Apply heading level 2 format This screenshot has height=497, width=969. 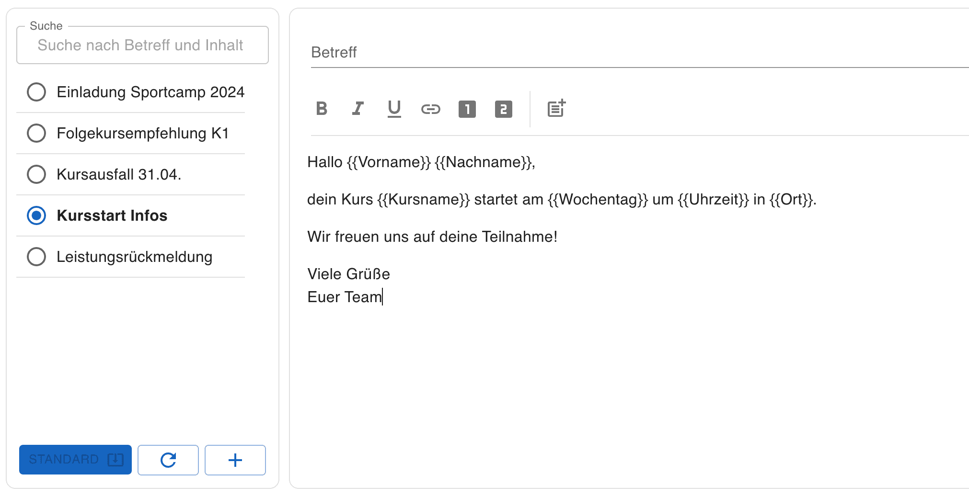coord(504,109)
